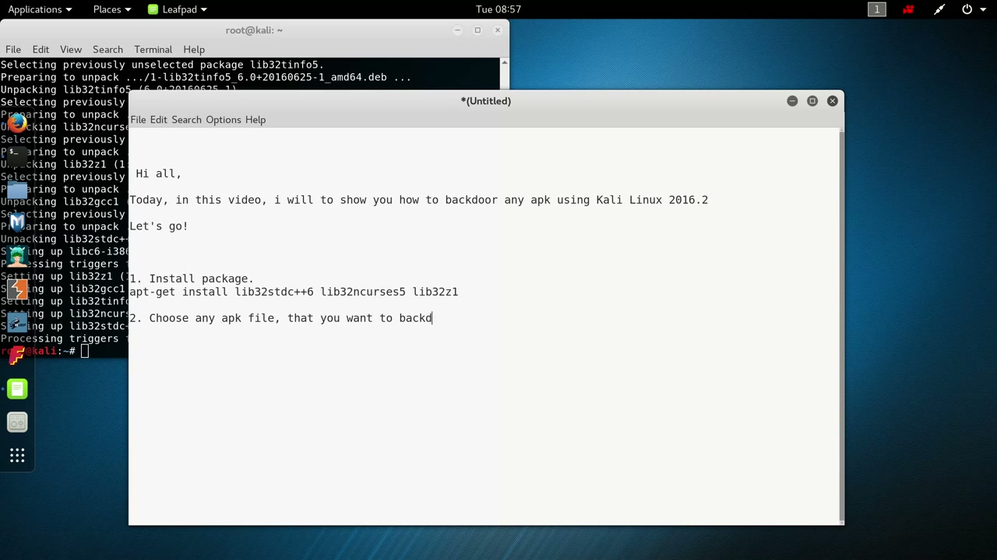Screen dimensions: 997x560
Task: Maximize the Leafpad window
Action: pos(812,101)
